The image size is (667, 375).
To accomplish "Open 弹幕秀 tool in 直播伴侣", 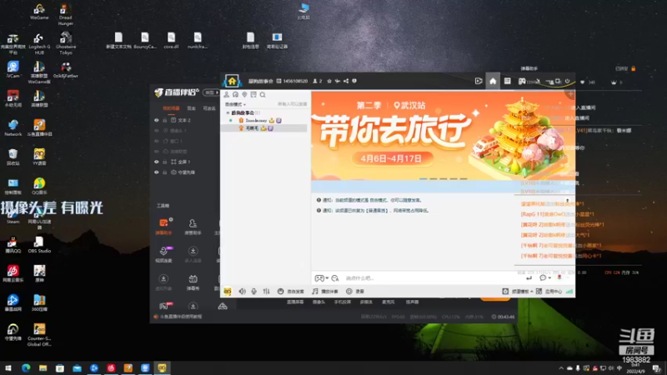I will coord(193,282).
